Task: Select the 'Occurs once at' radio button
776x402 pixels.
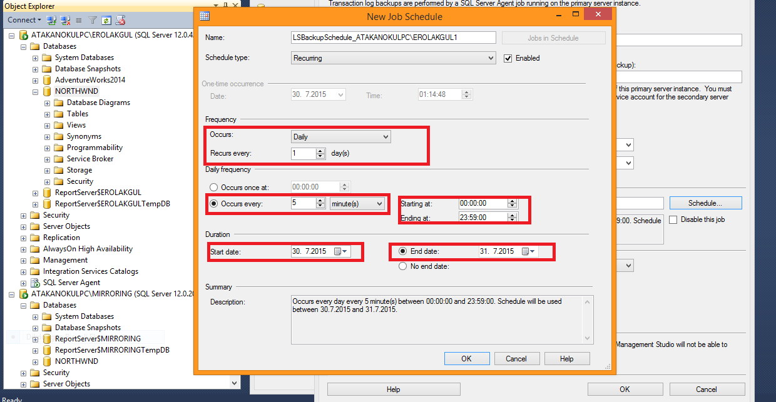Action: point(214,187)
